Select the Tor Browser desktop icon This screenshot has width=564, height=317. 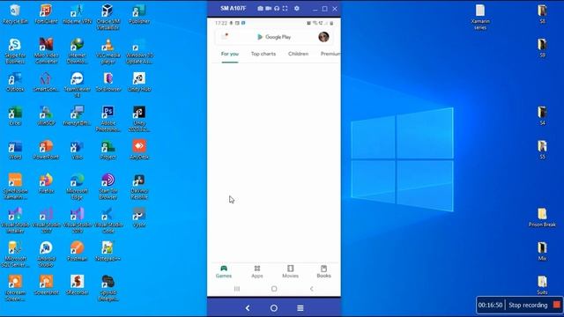[108, 82]
